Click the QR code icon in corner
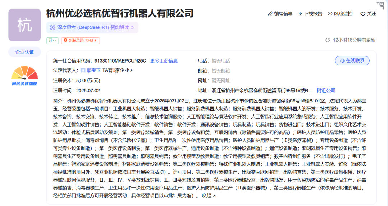 pos(380,5)
